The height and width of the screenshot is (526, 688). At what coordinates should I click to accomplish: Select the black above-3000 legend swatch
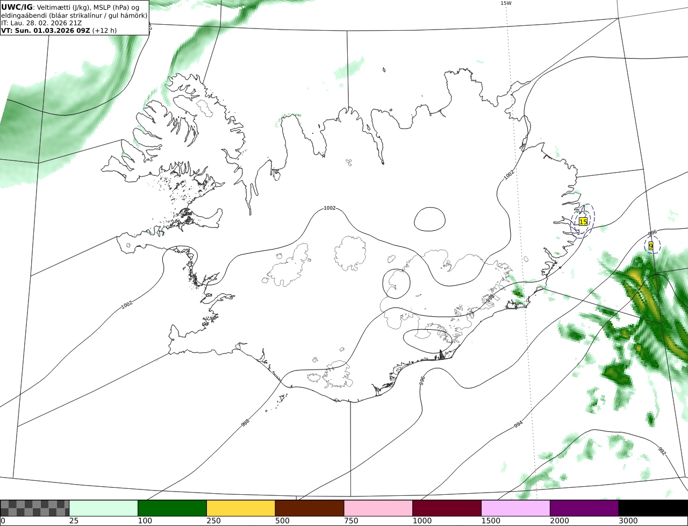coord(653,508)
